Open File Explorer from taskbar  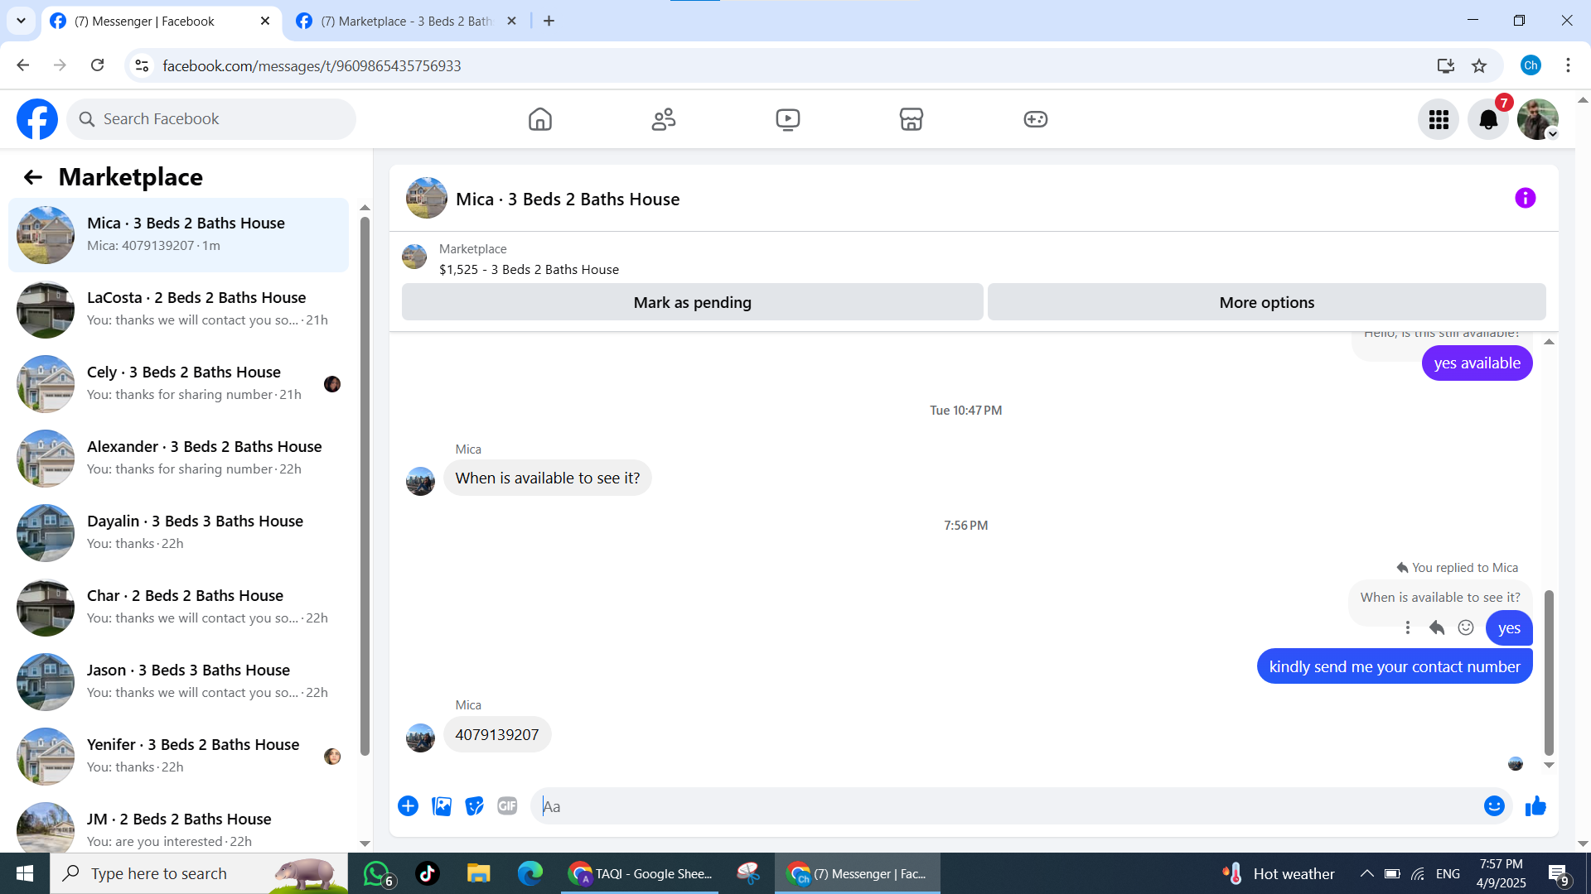coord(479,873)
